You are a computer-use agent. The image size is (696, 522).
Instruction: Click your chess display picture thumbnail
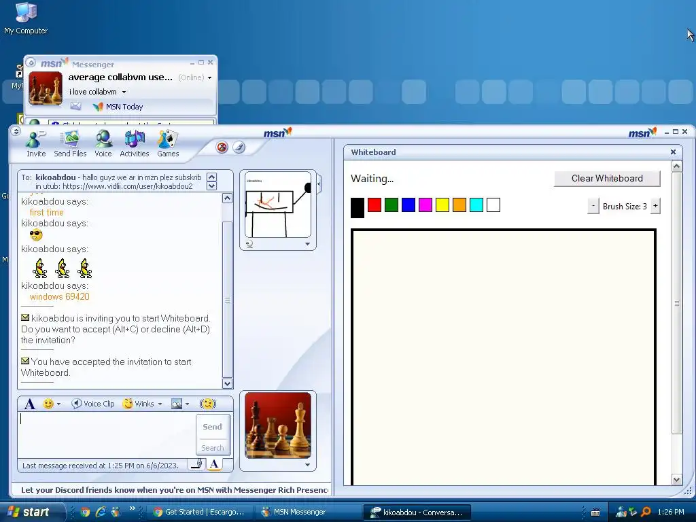tap(278, 425)
